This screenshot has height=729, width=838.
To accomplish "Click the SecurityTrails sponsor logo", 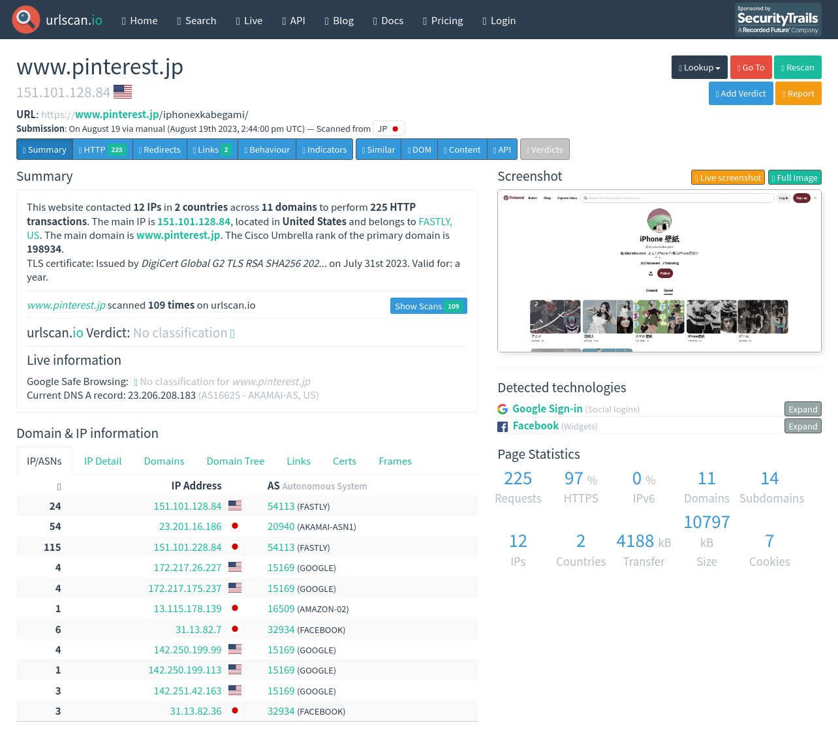I will pyautogui.click(x=778, y=20).
